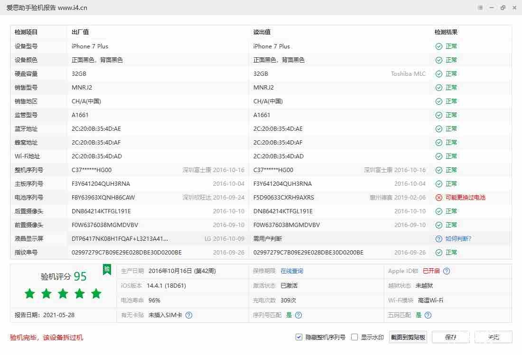Click the 关闭 button
Image resolution: width=522 pixels, height=355 pixels.
point(494,337)
